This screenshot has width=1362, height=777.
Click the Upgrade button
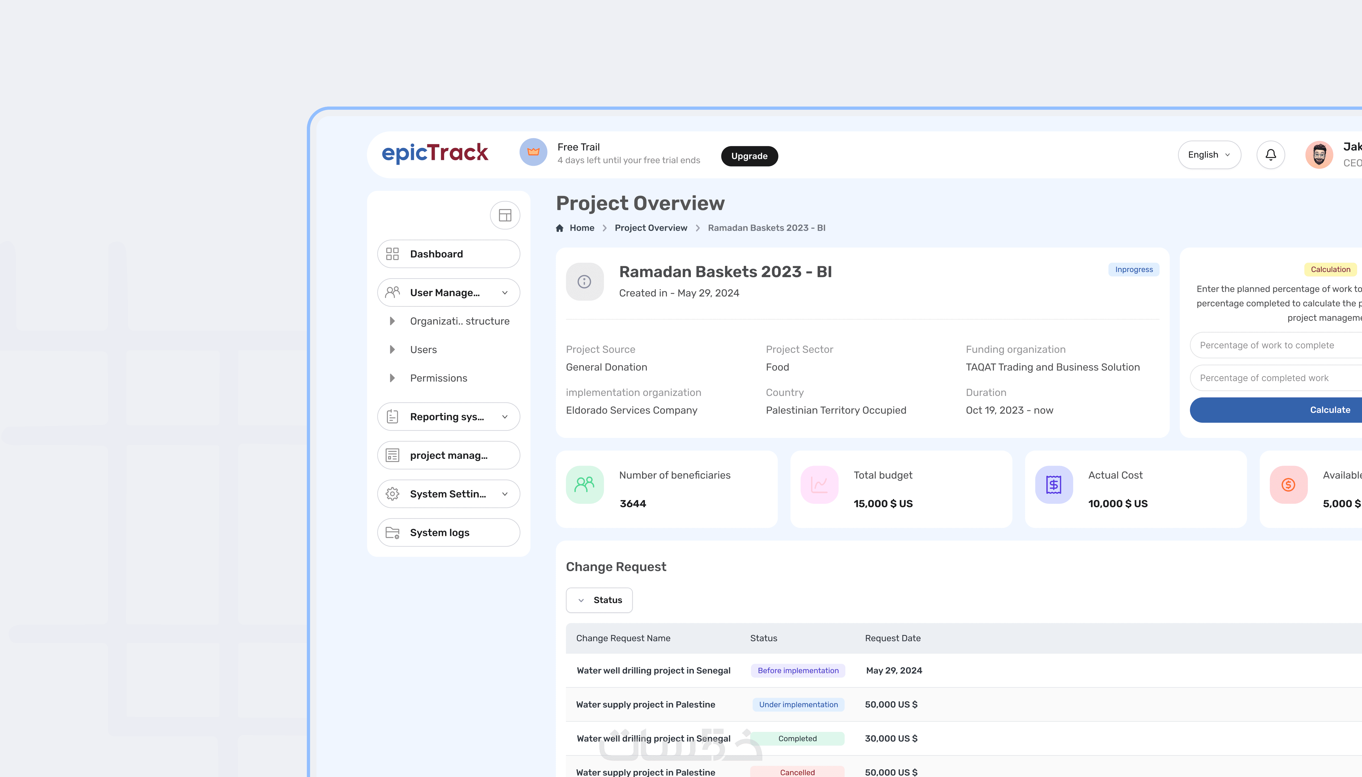tap(749, 156)
